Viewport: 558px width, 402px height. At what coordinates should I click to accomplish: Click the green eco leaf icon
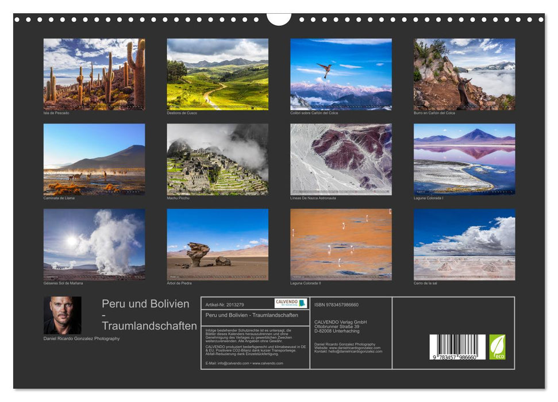[x=497, y=347]
